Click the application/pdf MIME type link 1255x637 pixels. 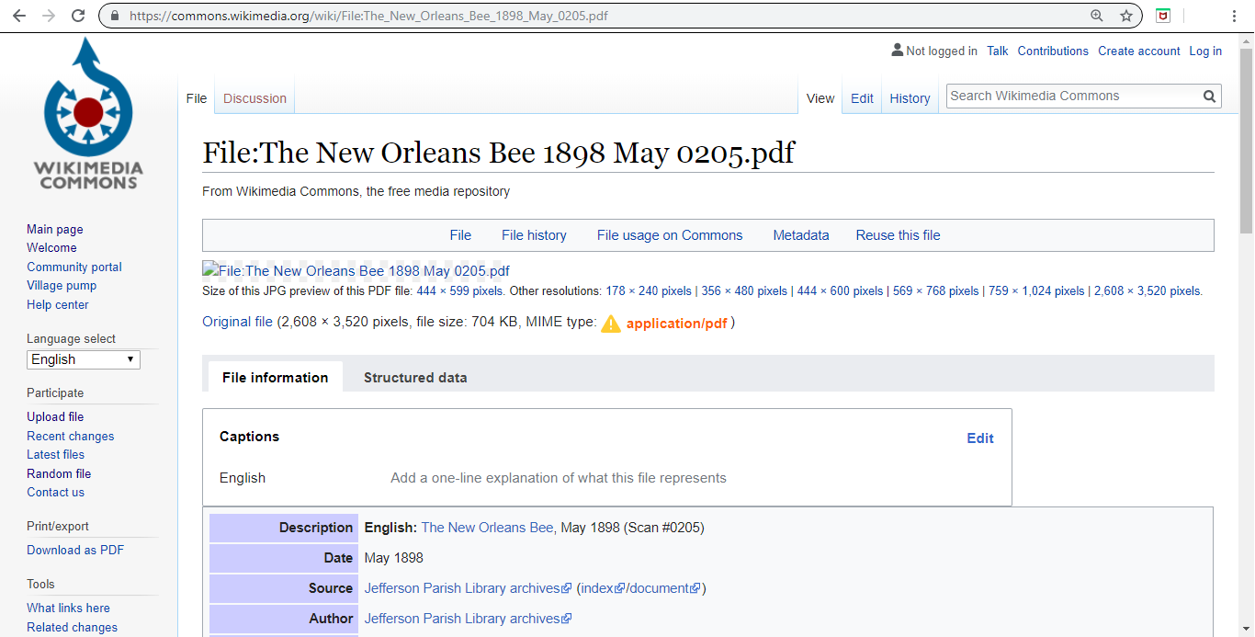[677, 324]
